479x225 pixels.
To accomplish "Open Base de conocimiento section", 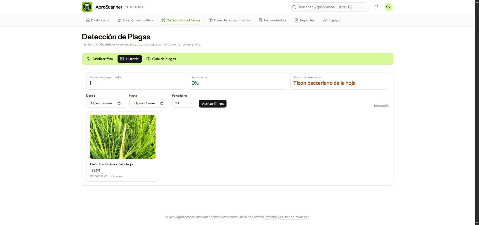I will [x=229, y=20].
